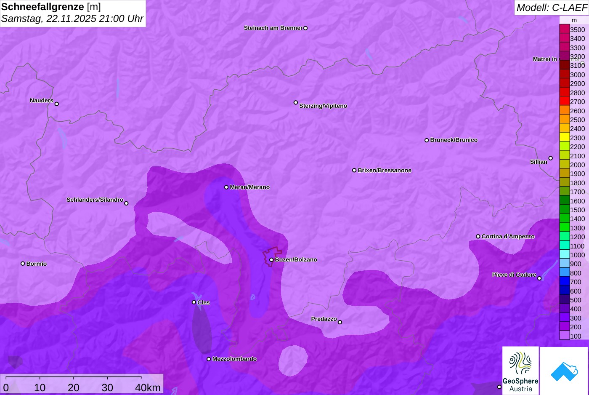Click the Brixen/Bressanone label text

(385, 170)
